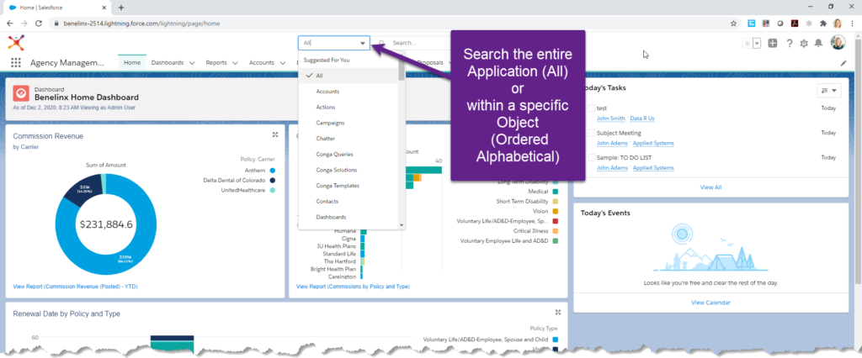862x358 pixels.
Task: Expand the Dashboards tab chevron menu
Action: pyautogui.click(x=193, y=63)
